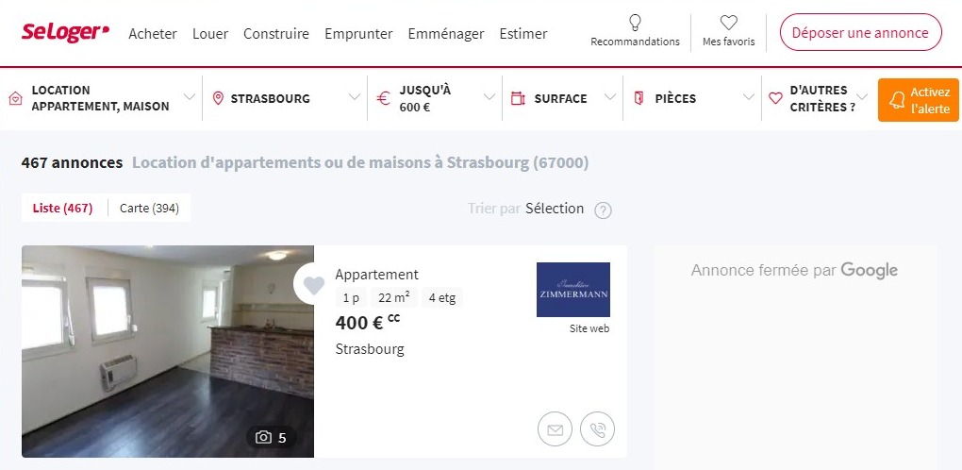Expand the Strasbourg location filter
This screenshot has height=470, width=962.
pyautogui.click(x=285, y=98)
